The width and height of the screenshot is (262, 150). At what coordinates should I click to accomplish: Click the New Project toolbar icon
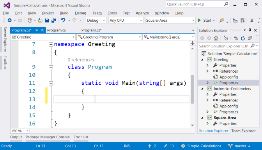[30, 20]
